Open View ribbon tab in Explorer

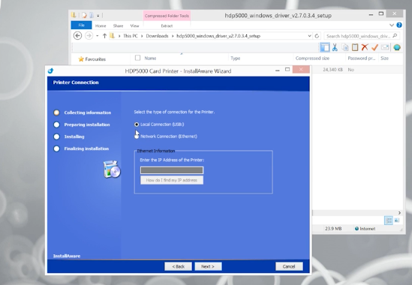click(134, 25)
